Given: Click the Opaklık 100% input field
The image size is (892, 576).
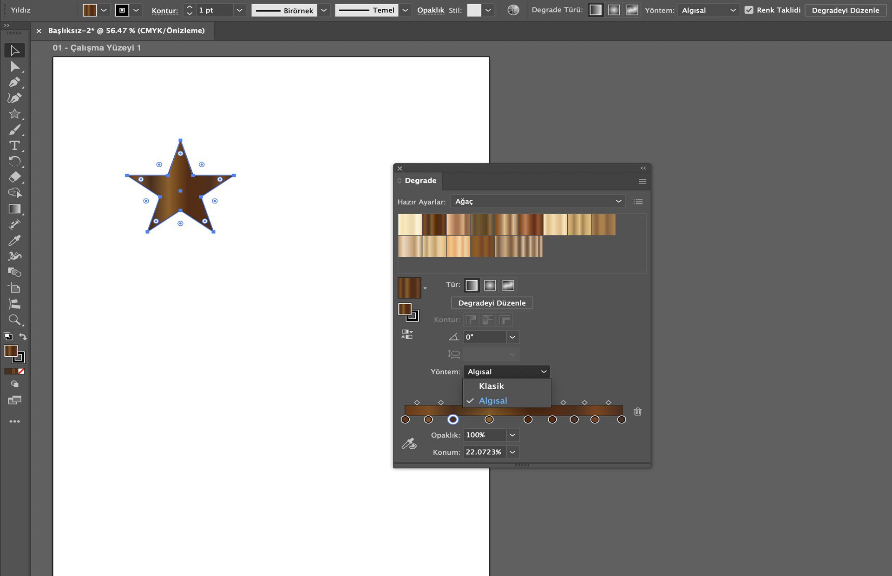Looking at the screenshot, I should (x=484, y=435).
